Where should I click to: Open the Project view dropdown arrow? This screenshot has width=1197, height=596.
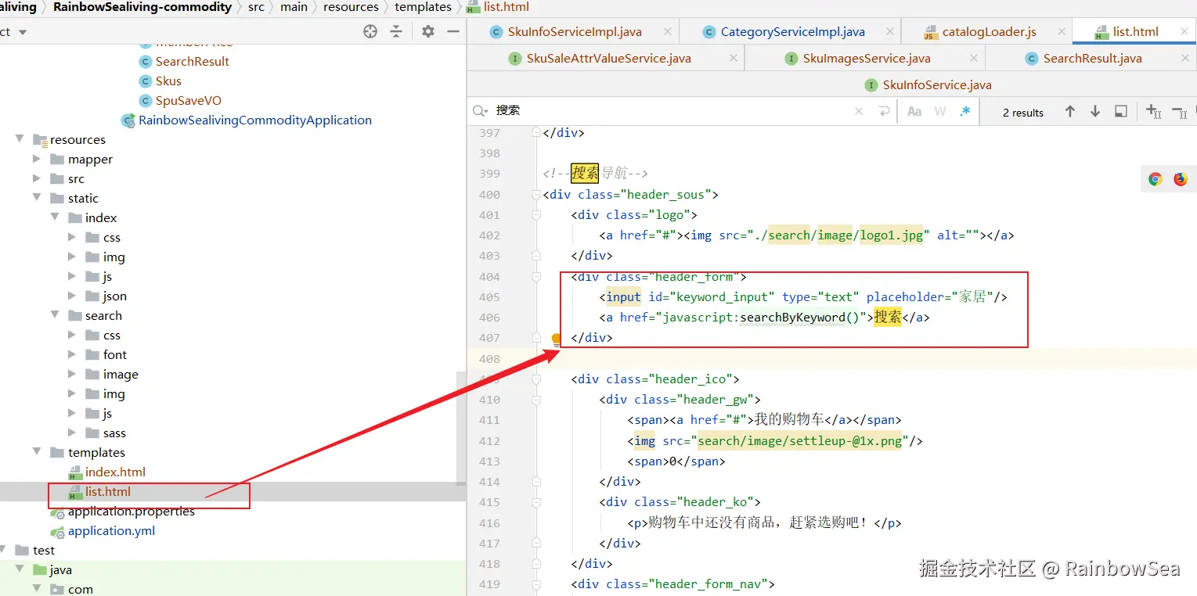point(23,32)
